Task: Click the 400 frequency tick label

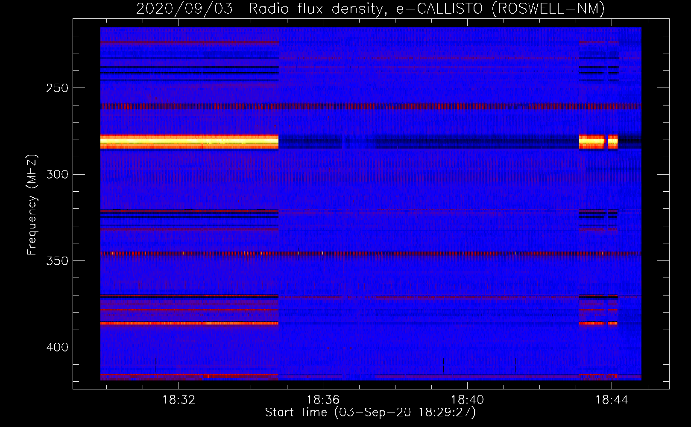Action: click(57, 347)
